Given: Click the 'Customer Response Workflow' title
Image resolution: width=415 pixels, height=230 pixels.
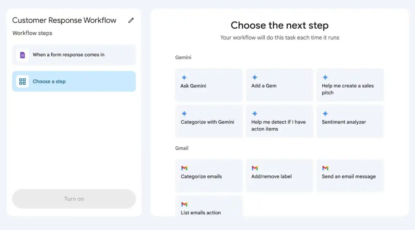Looking at the screenshot, I should (64, 20).
